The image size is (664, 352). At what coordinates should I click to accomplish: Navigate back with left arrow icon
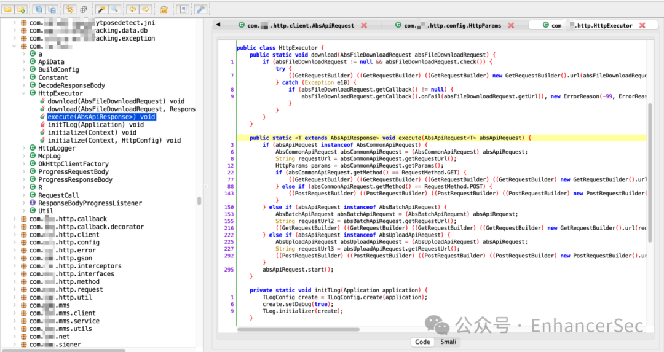[x=133, y=9]
